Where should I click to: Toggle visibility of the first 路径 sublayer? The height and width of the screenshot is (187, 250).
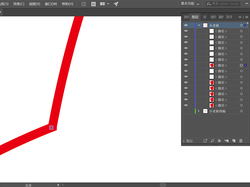pos(186,31)
